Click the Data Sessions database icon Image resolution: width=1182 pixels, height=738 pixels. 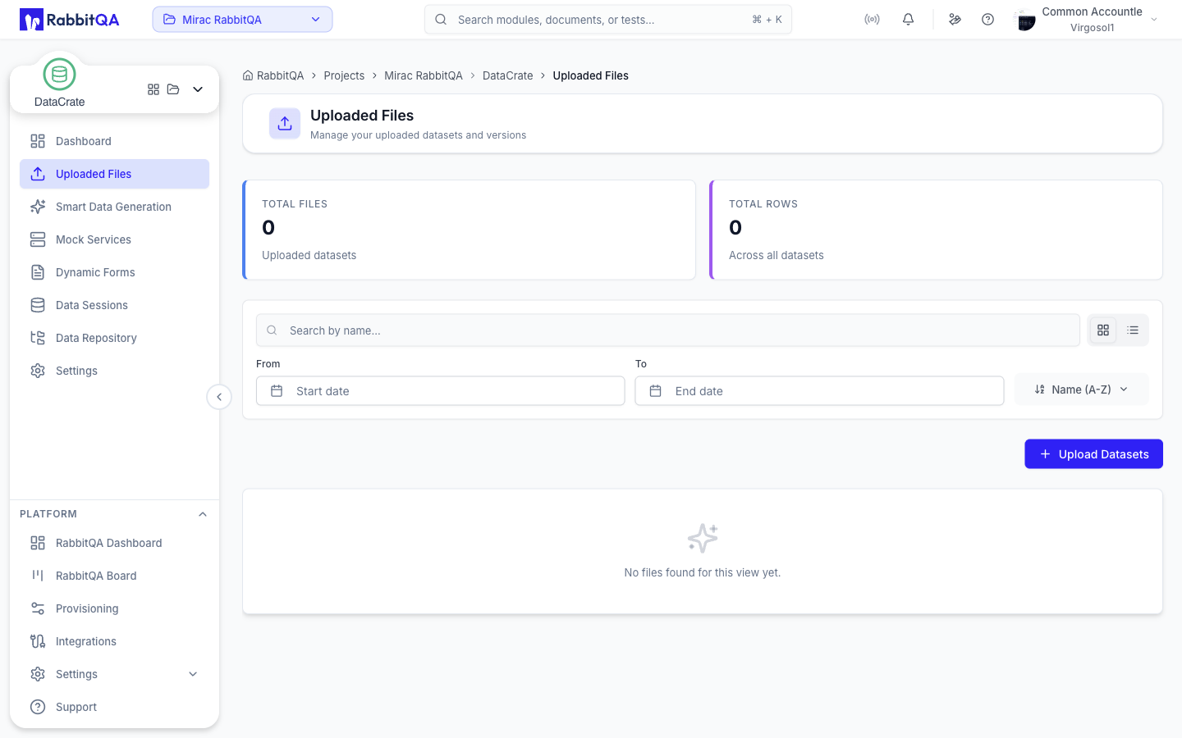pos(38,305)
